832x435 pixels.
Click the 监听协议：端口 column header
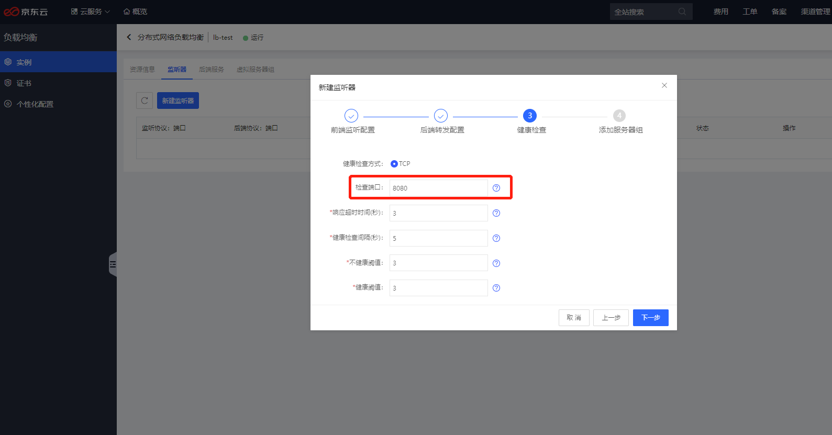pos(164,128)
